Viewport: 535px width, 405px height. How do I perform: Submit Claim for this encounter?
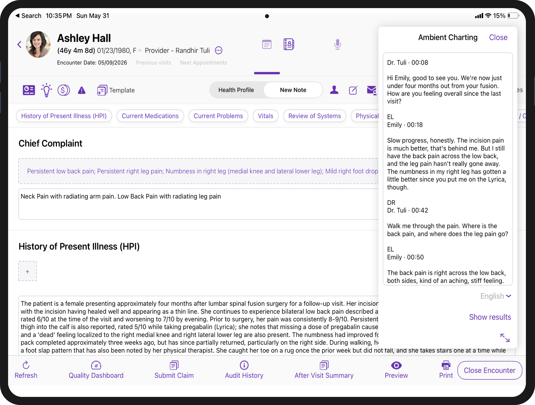click(174, 370)
